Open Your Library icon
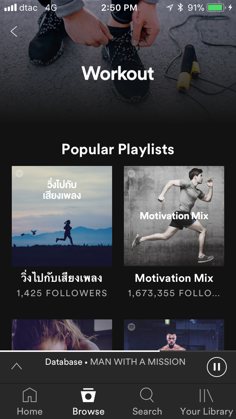 tap(206, 395)
